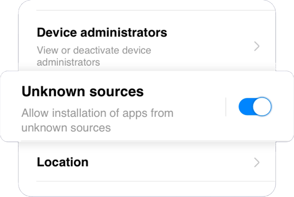Select the Location menu entry
This screenshot has width=294, height=197.
[63, 162]
